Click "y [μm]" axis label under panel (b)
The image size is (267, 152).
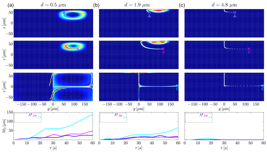138,109
